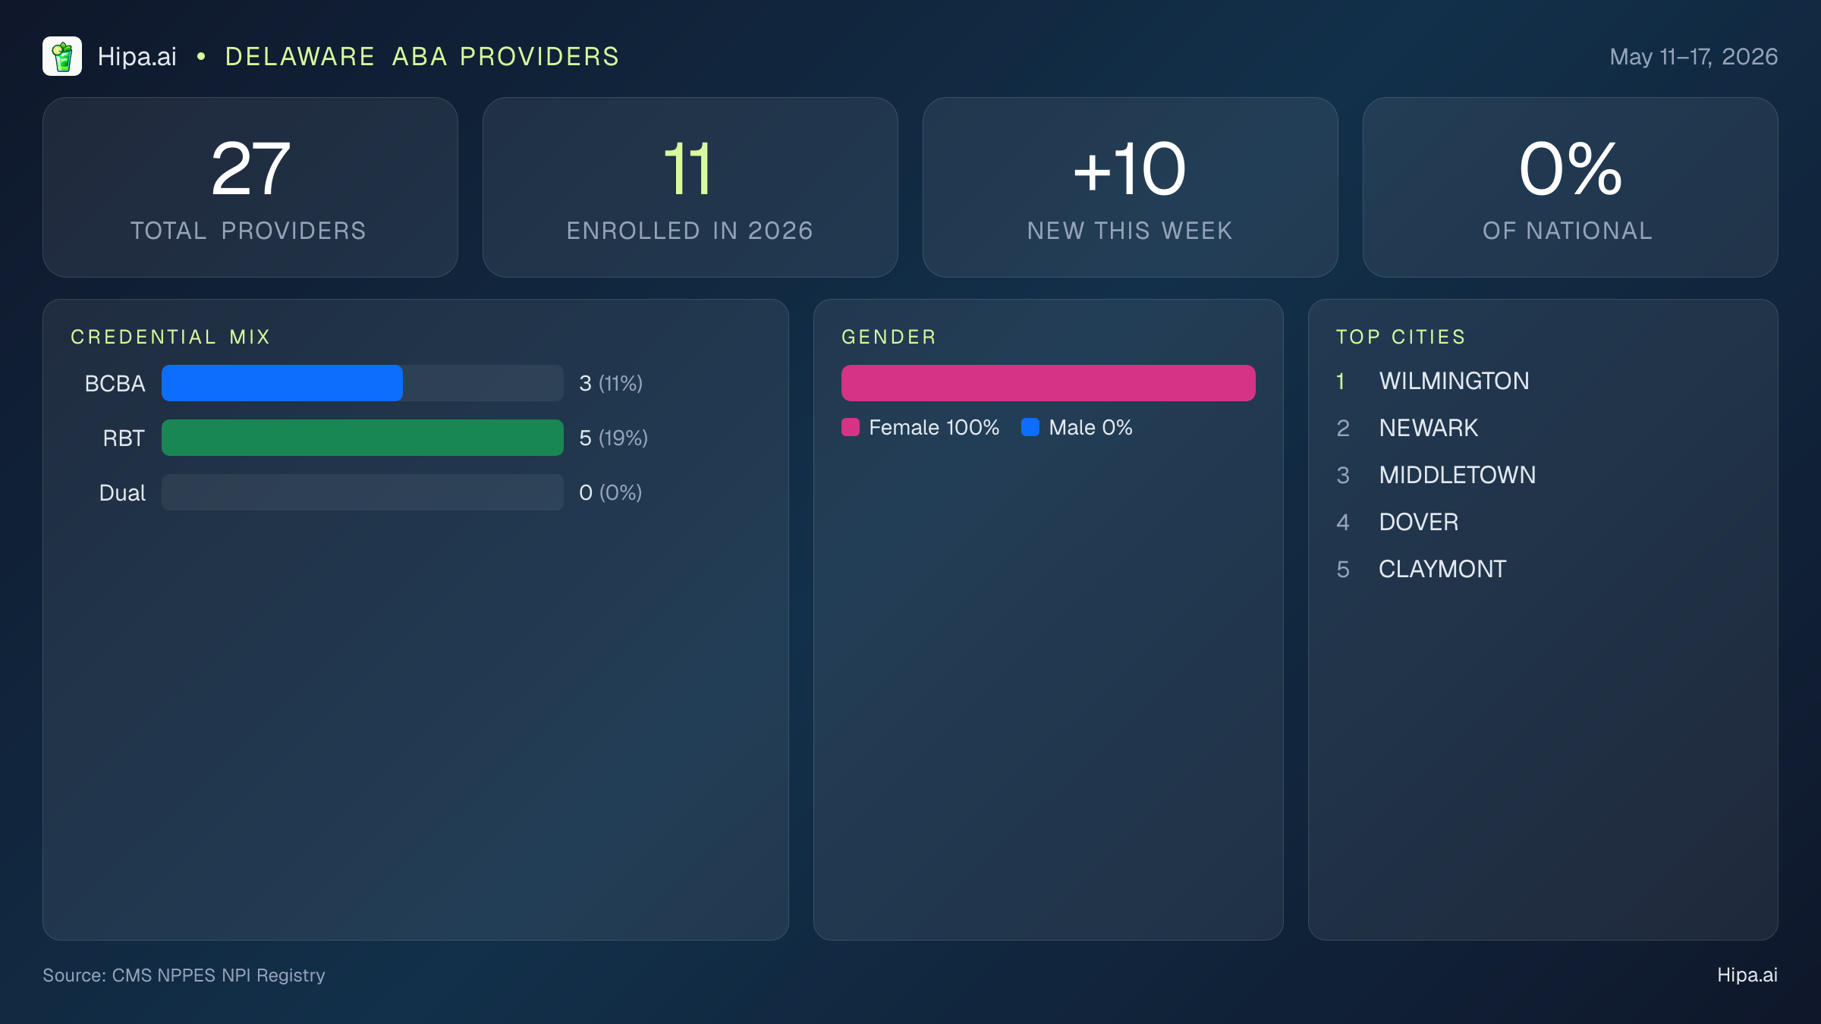Open the Total Providers card
1821x1024 pixels.
coord(250,187)
